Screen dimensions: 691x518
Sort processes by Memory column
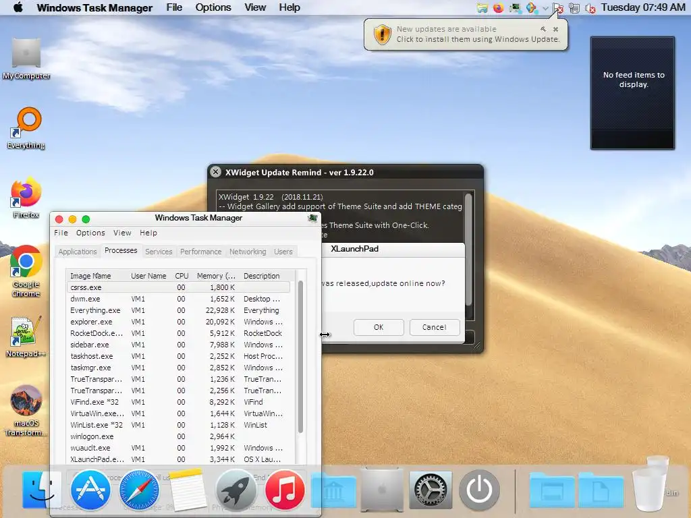[217, 276]
